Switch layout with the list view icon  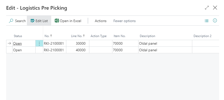(x=207, y=21)
